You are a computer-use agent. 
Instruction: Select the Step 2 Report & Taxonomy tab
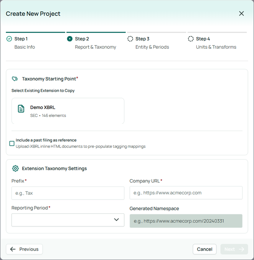point(96,41)
